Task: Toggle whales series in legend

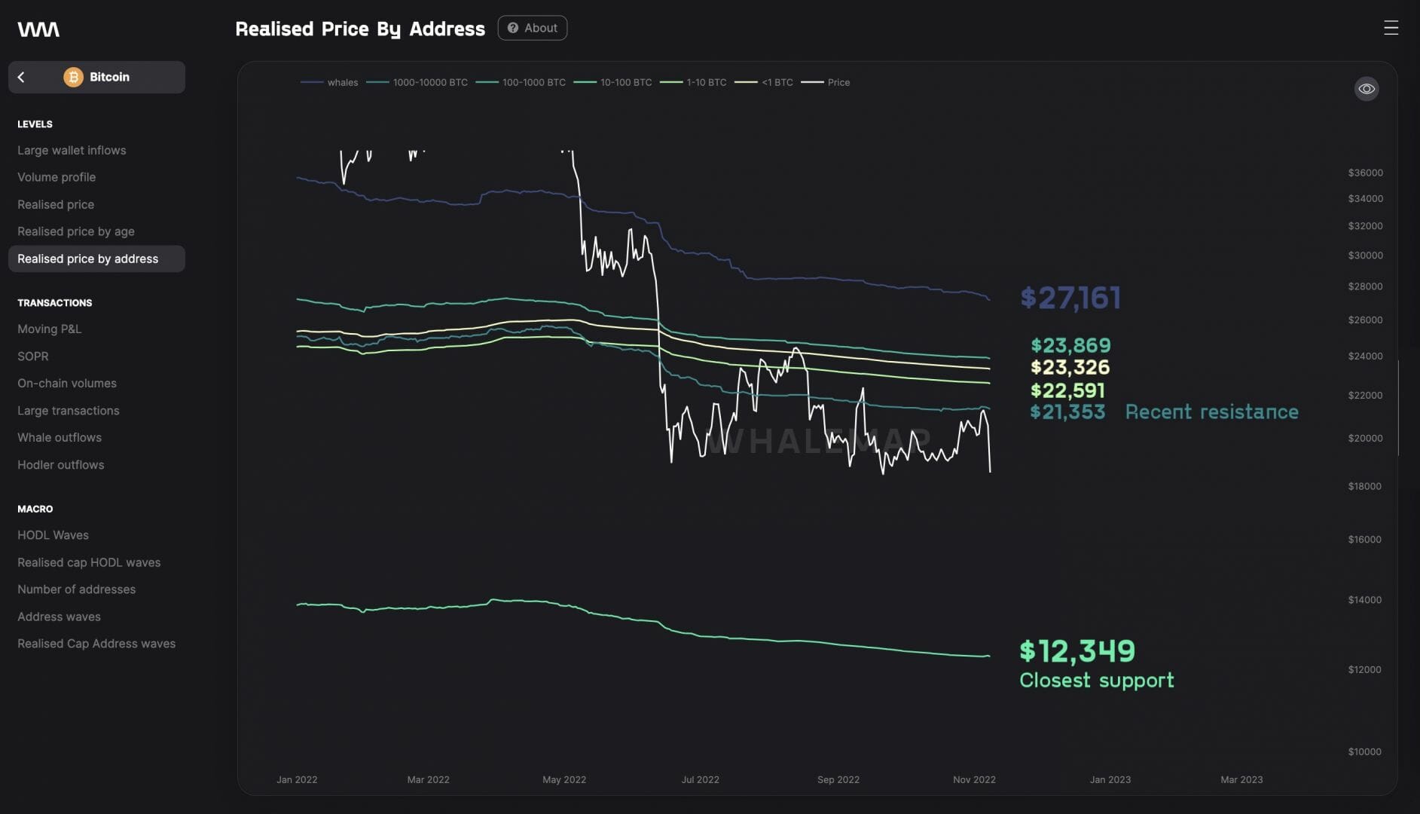Action: pyautogui.click(x=329, y=82)
